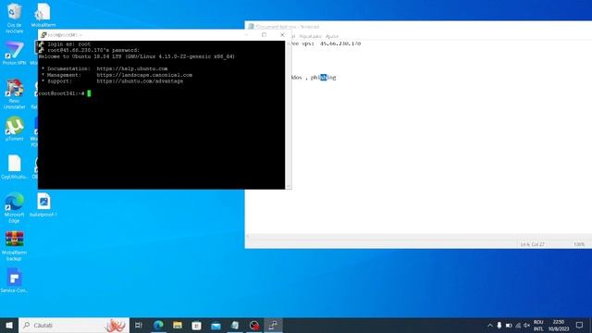Open the notification center icon

[x=579, y=325]
